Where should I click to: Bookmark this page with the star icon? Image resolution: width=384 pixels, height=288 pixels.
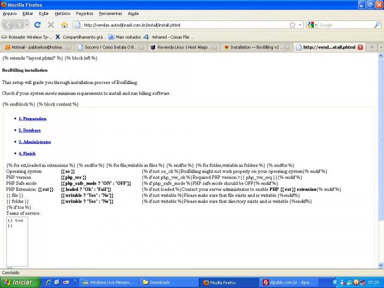point(292,25)
